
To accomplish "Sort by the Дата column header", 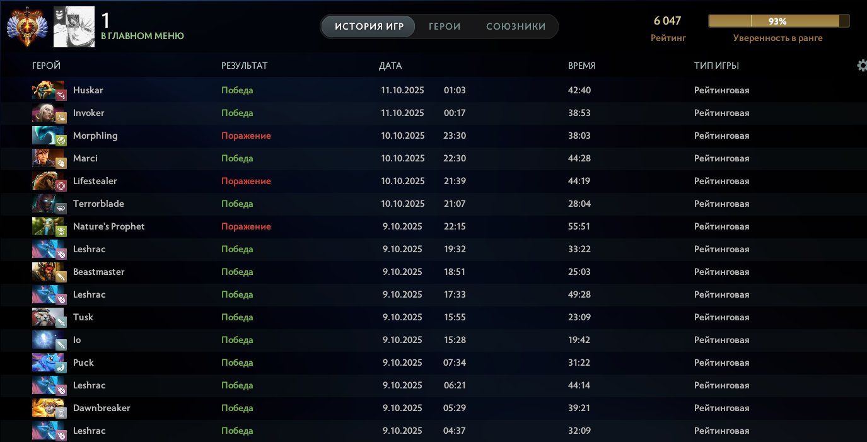I will pyautogui.click(x=390, y=66).
